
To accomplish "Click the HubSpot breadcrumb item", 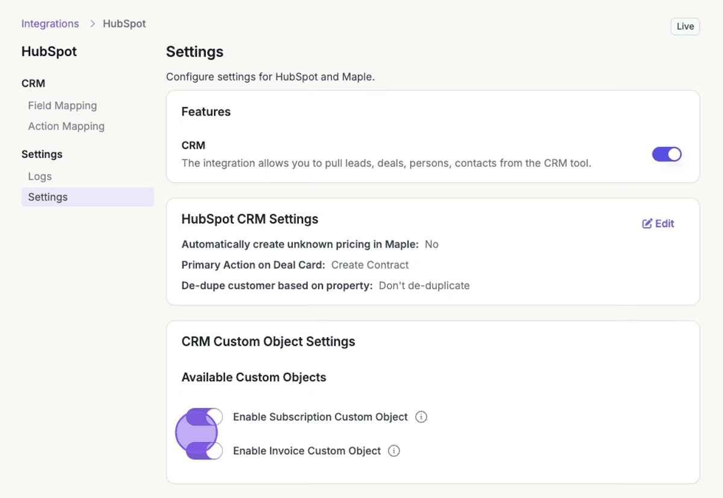I will [124, 24].
